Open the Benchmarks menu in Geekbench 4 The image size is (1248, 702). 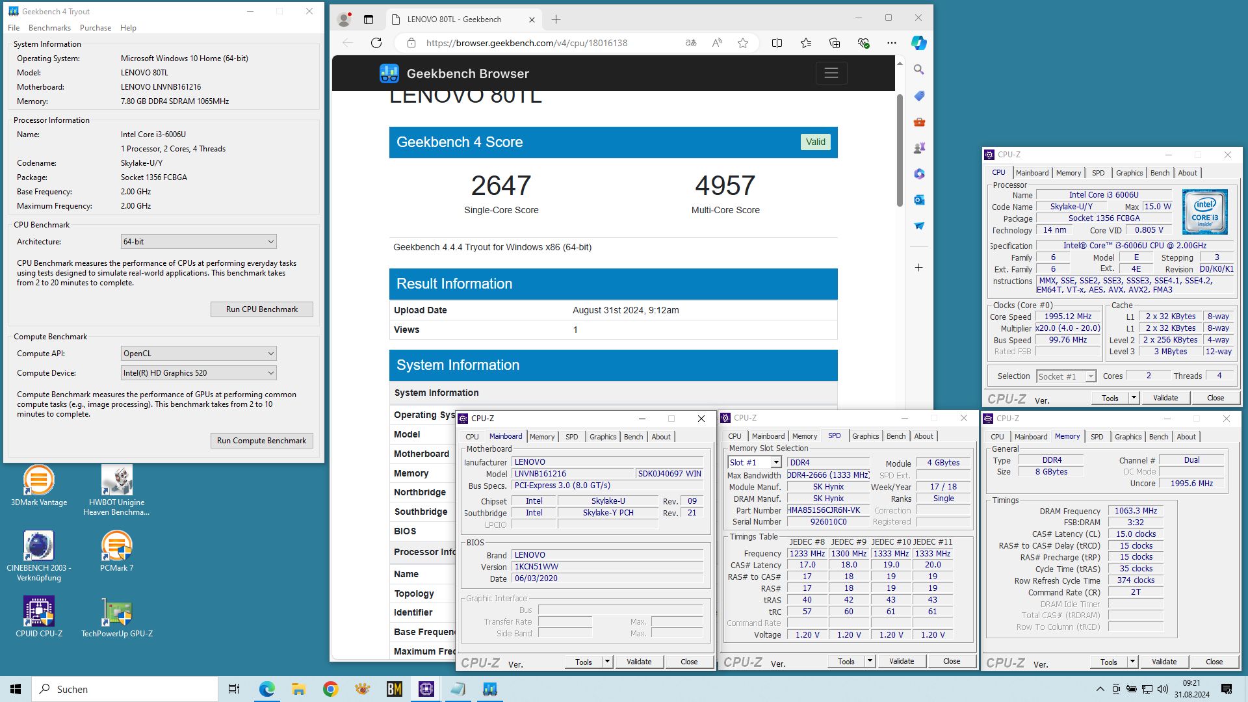[49, 28]
